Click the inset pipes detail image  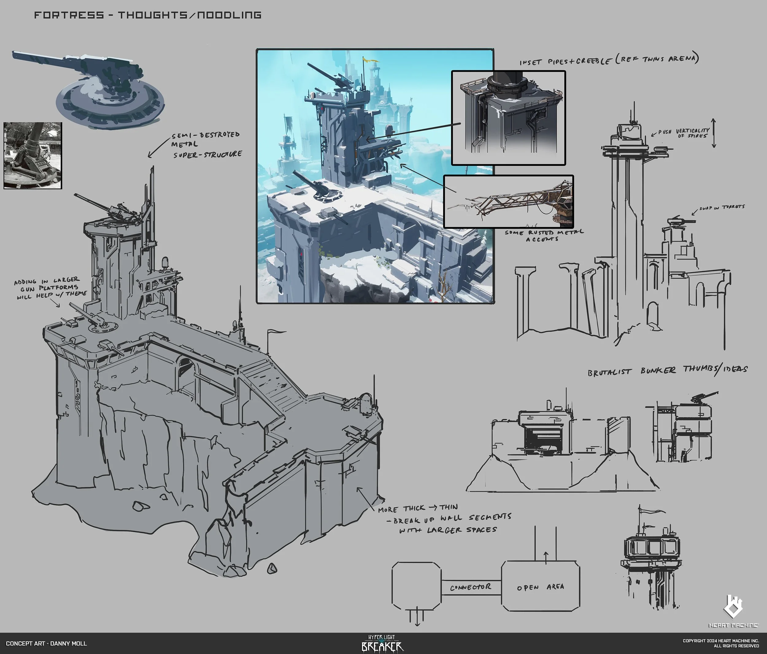508,118
